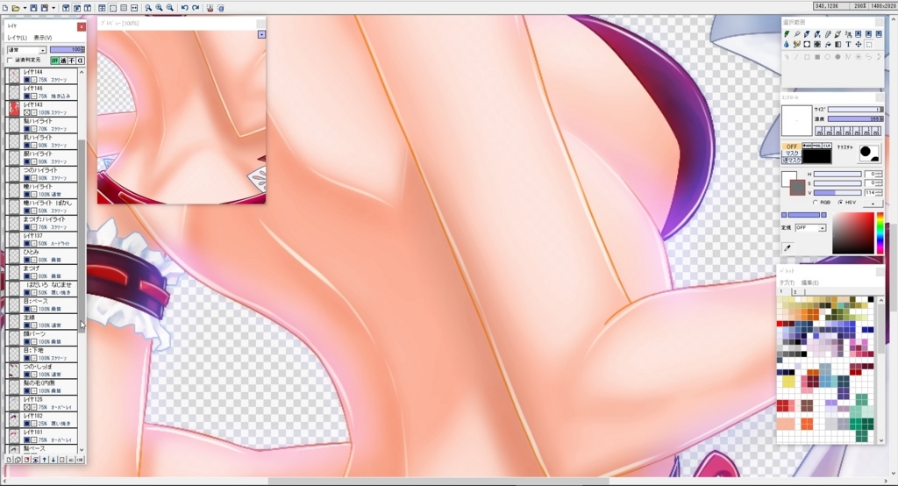Click the clear canvas brush toolbar icon
898x486 pixels.
click(x=210, y=8)
